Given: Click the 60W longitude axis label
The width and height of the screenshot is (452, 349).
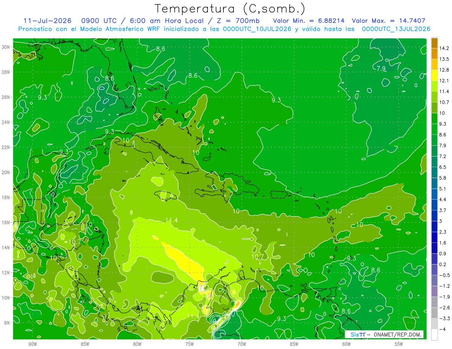Looking at the screenshot, I should pos(347,344).
